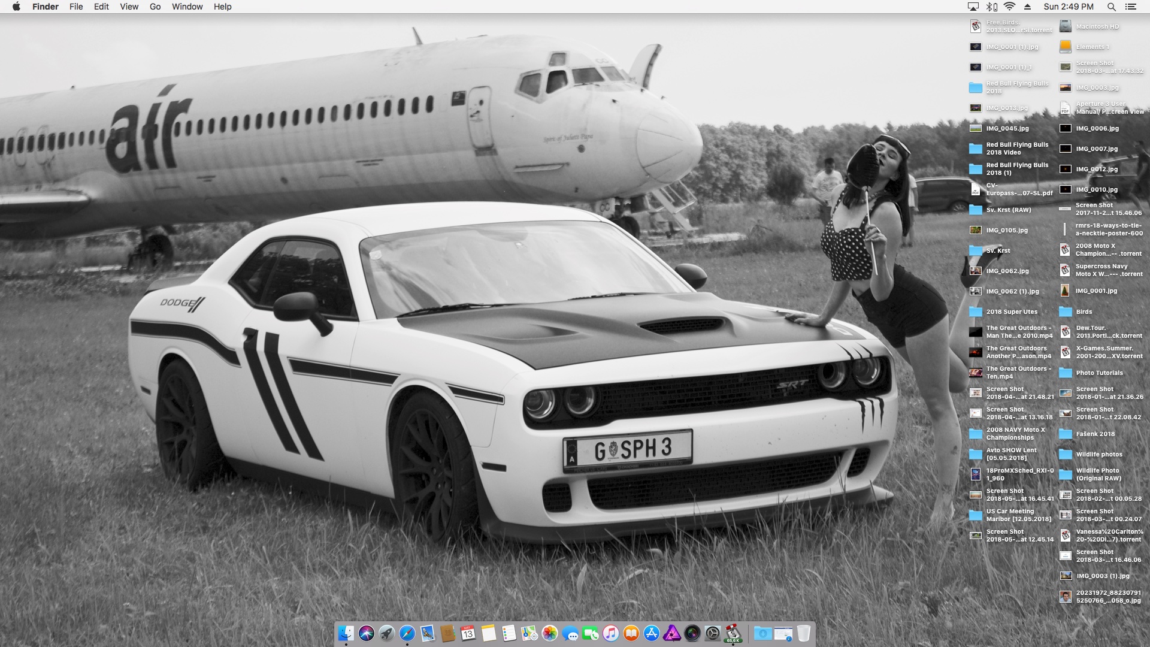Open the Trash in Dock
The image size is (1150, 647).
point(803,633)
